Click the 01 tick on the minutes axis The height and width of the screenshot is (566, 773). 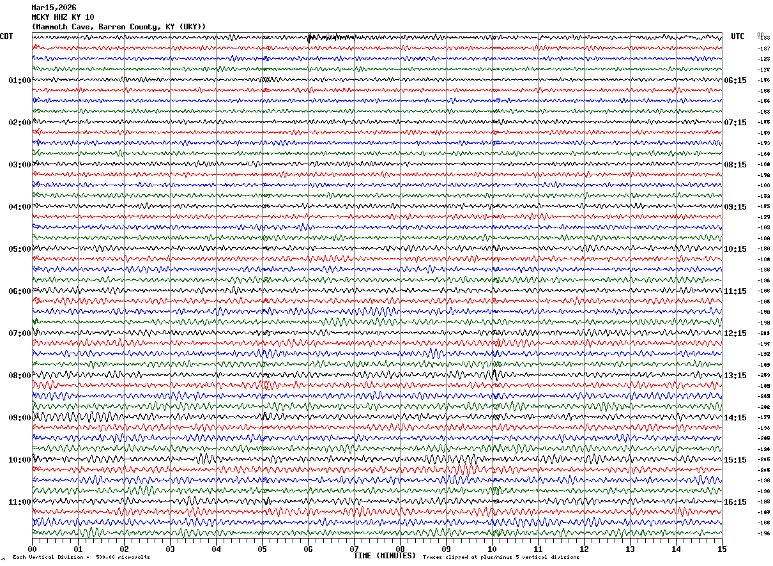(x=78, y=549)
